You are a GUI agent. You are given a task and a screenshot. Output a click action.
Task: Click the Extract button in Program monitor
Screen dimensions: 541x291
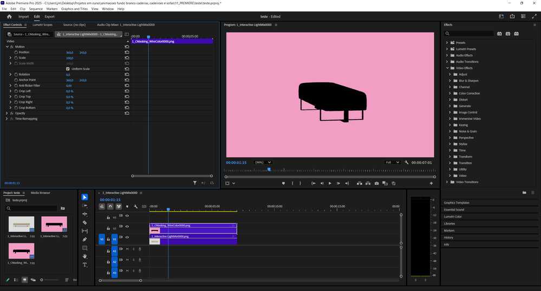(368, 183)
